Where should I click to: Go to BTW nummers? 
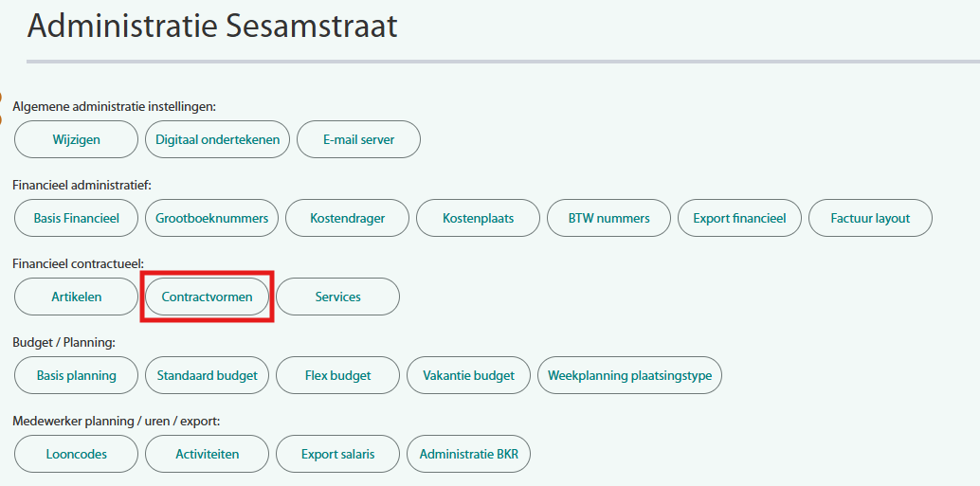pyautogui.click(x=608, y=218)
